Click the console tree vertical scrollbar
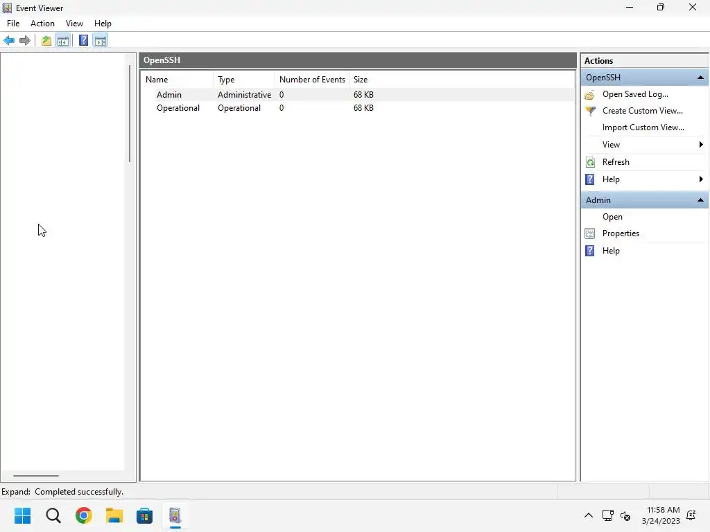Image resolution: width=710 pixels, height=532 pixels. pyautogui.click(x=130, y=114)
